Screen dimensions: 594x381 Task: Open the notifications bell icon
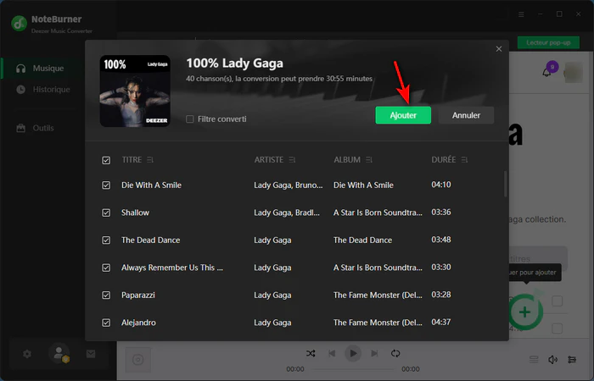pyautogui.click(x=546, y=72)
